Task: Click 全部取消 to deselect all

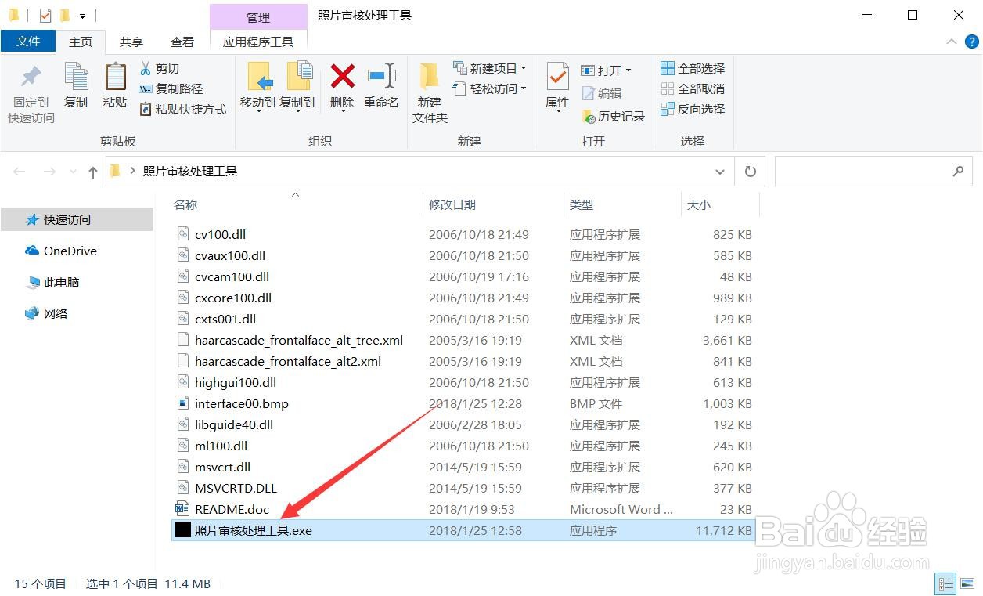Action: (692, 88)
